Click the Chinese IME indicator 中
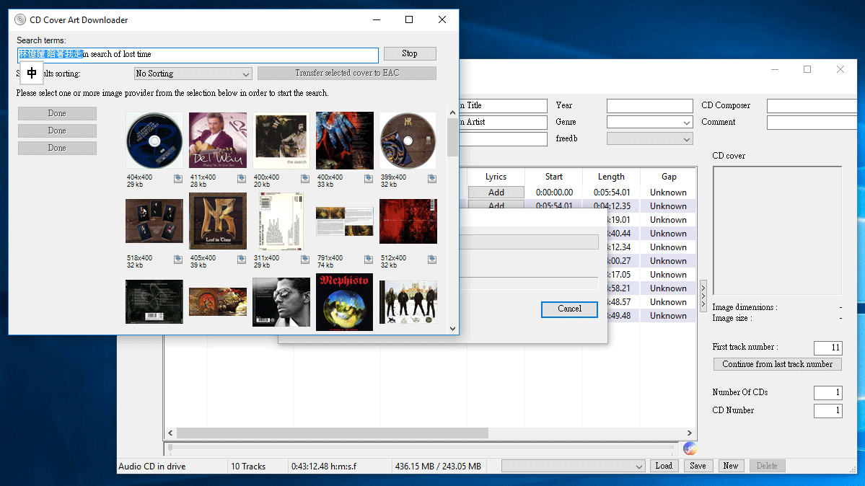Viewport: 865px width, 486px height. [32, 74]
